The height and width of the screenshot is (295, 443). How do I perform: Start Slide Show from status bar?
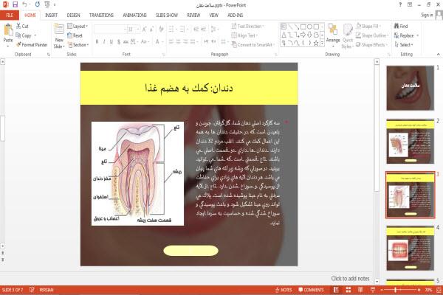pos(373,290)
